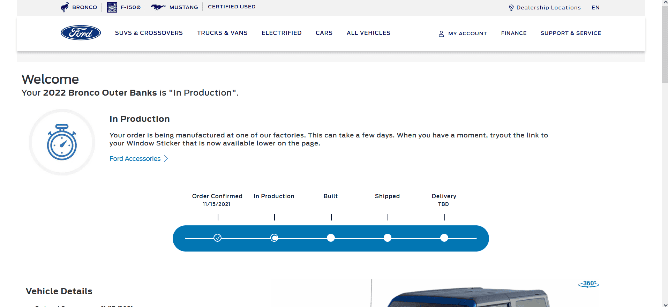Open the Certified Used link
Image resolution: width=668 pixels, height=307 pixels.
[x=232, y=7]
